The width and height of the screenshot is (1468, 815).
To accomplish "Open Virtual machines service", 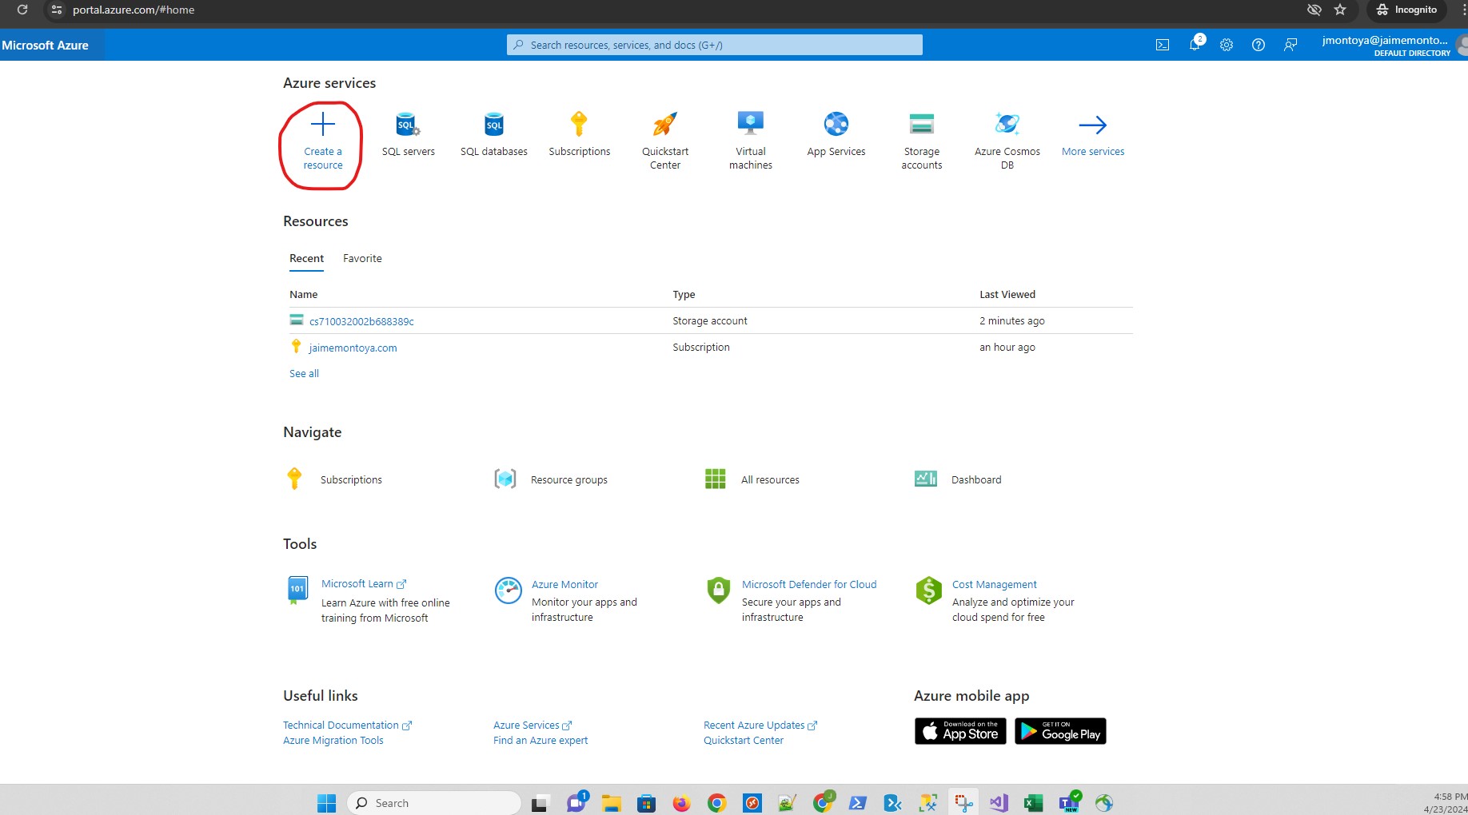I will click(x=750, y=141).
